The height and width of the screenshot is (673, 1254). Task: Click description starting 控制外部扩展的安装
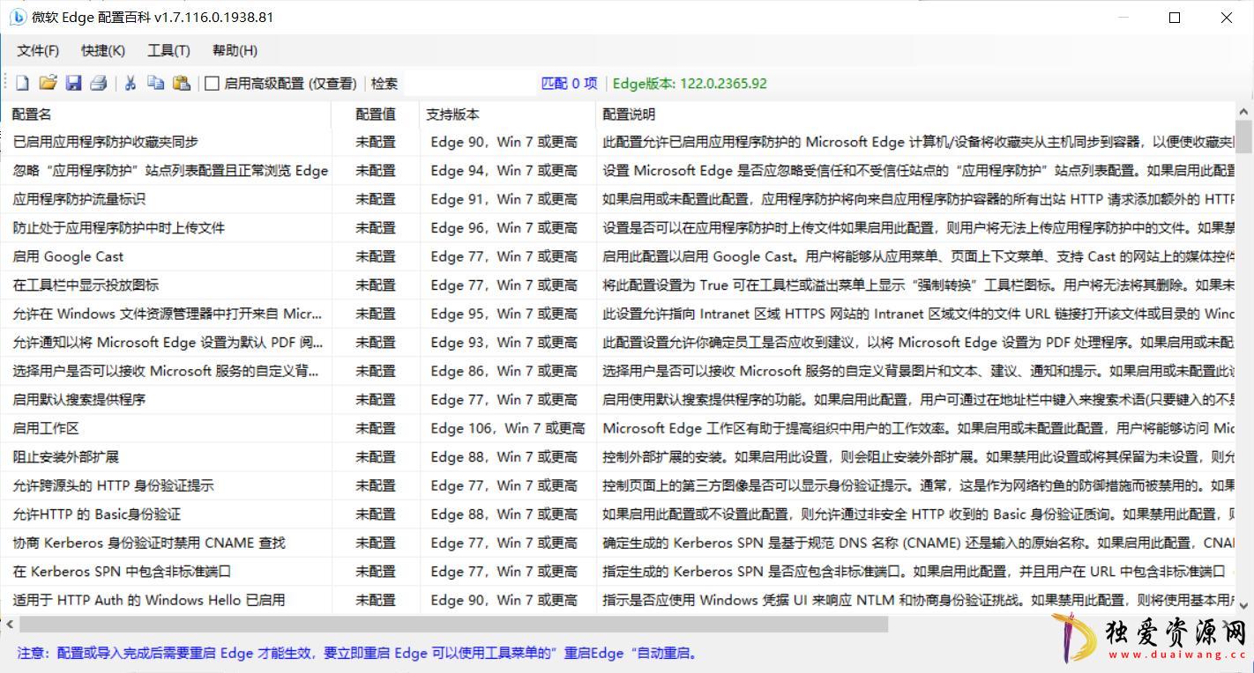pyautogui.click(x=918, y=457)
